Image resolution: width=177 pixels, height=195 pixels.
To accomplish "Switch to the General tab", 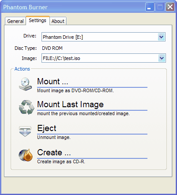I will (x=15, y=21).
